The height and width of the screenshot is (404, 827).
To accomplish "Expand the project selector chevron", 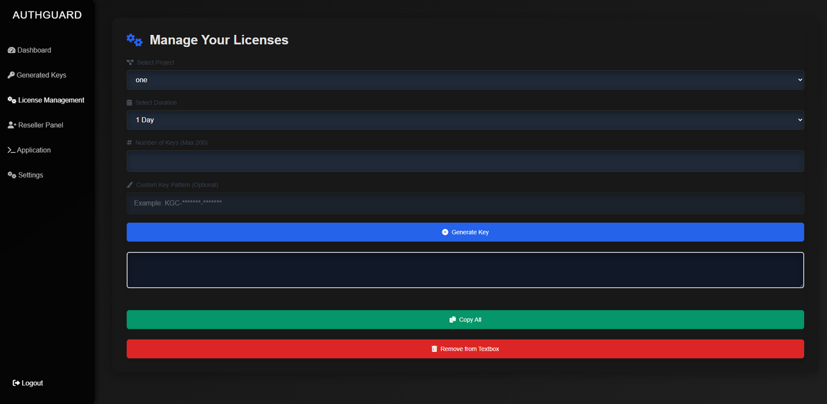I will click(801, 79).
